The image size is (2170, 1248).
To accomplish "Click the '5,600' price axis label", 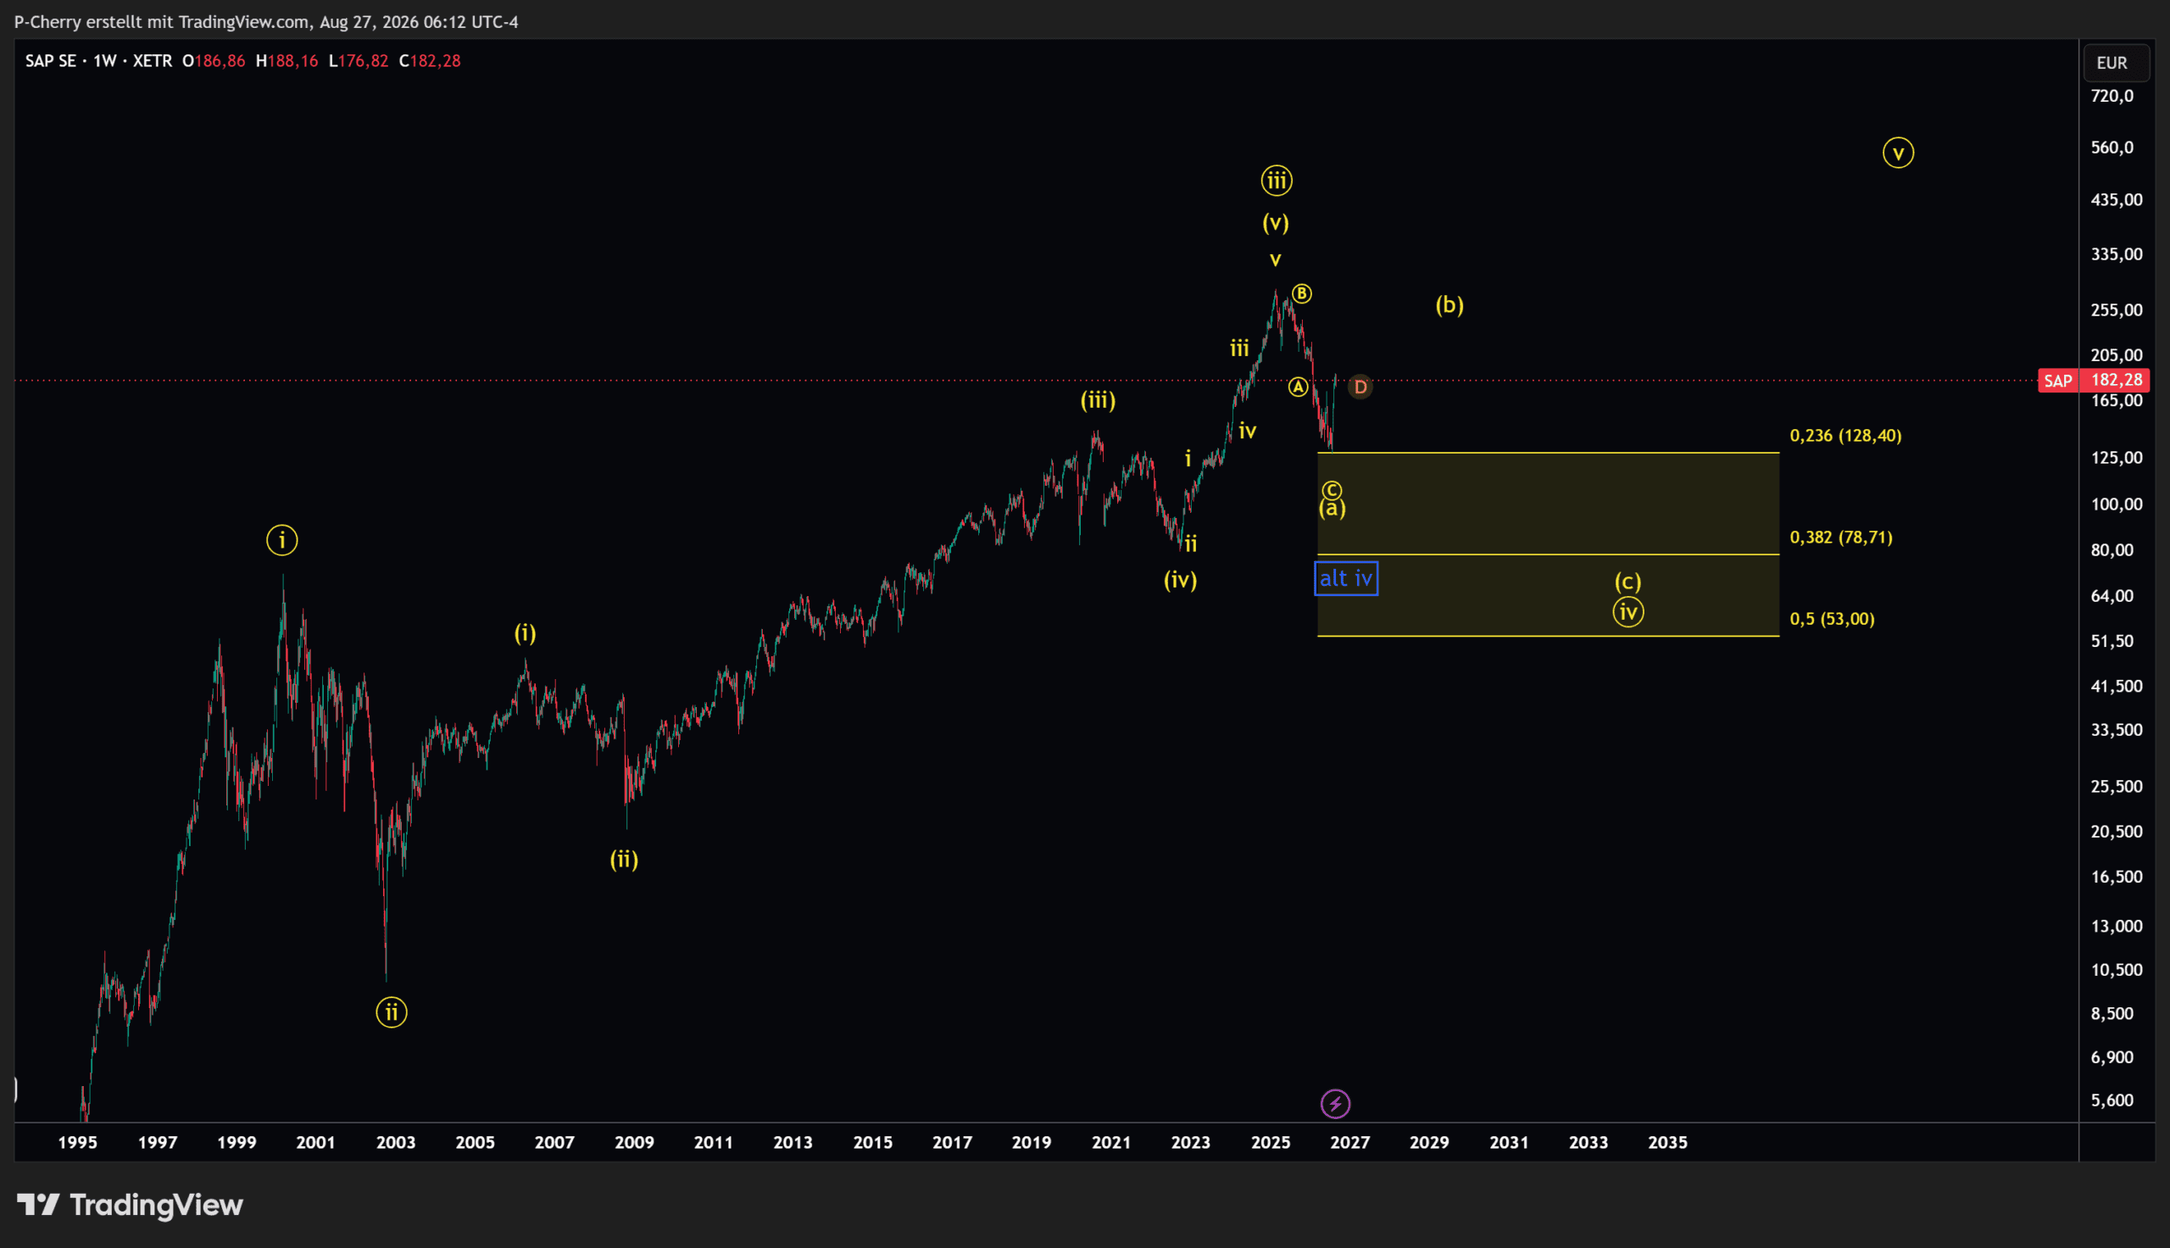I will click(x=2112, y=1100).
